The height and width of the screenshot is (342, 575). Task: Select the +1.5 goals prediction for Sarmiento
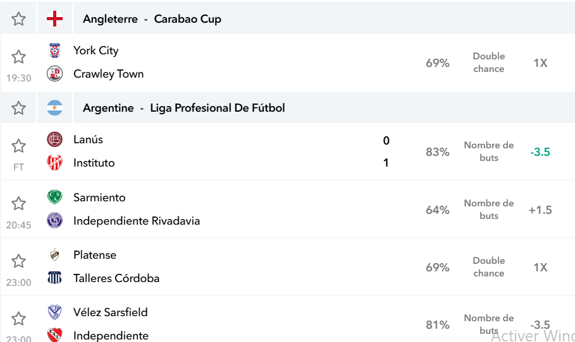[540, 210]
